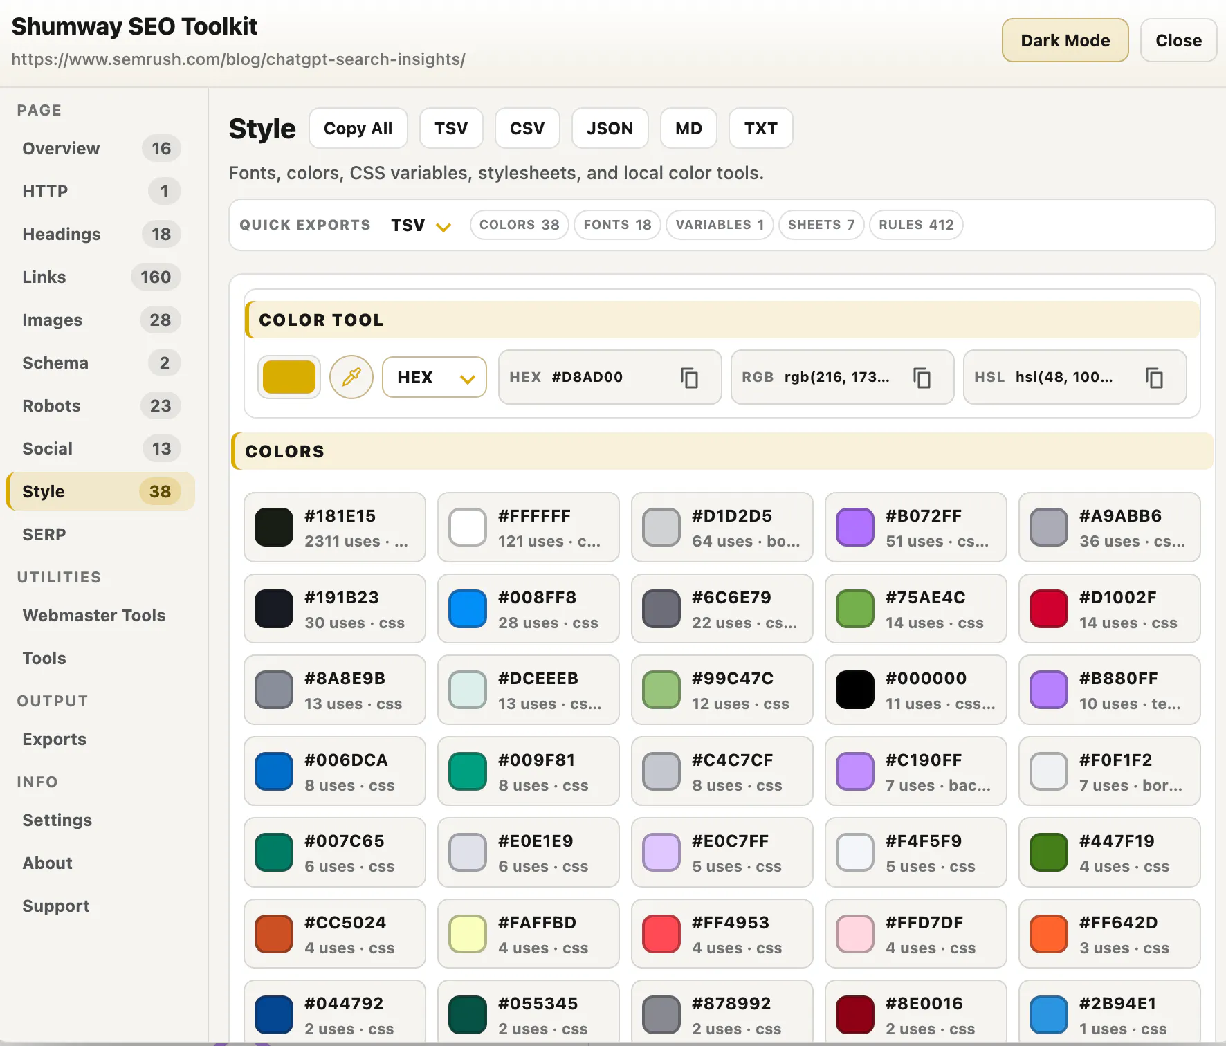Select the #CC5024 orange-brown color card
Image resolution: width=1226 pixels, height=1046 pixels.
point(335,934)
